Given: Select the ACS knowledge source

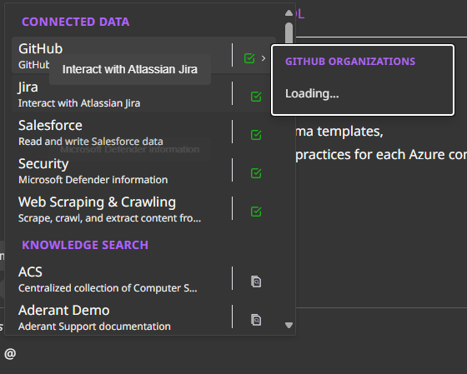Looking at the screenshot, I should point(143,279).
